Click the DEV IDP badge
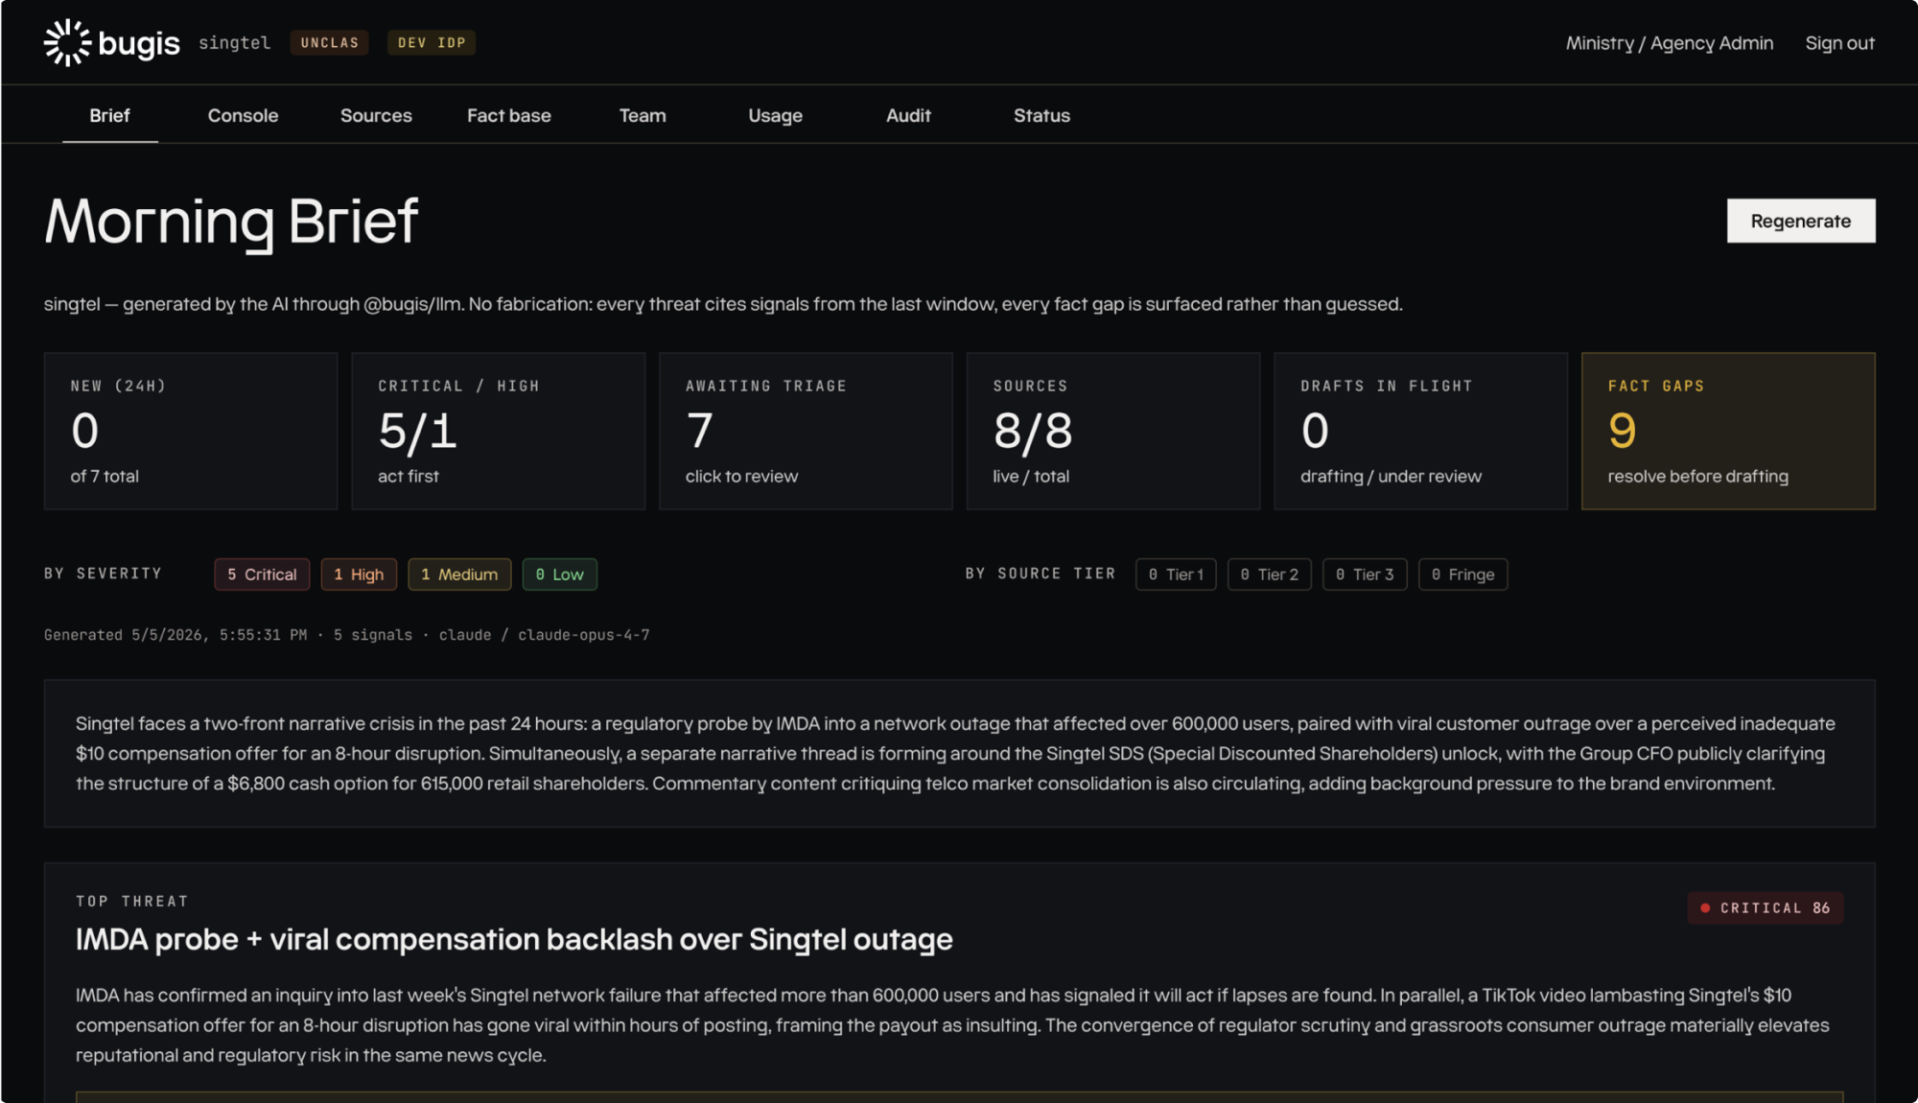Viewport: 1918px width, 1103px height. click(432, 42)
